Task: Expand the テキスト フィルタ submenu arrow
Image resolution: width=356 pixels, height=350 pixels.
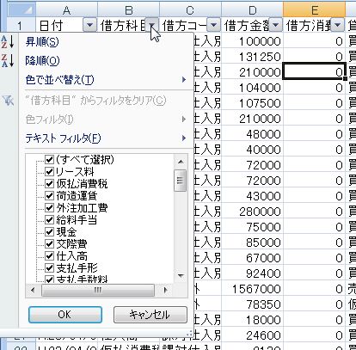Action: (184, 138)
